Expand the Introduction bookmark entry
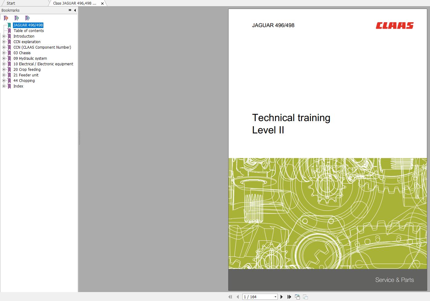 click(x=3, y=36)
